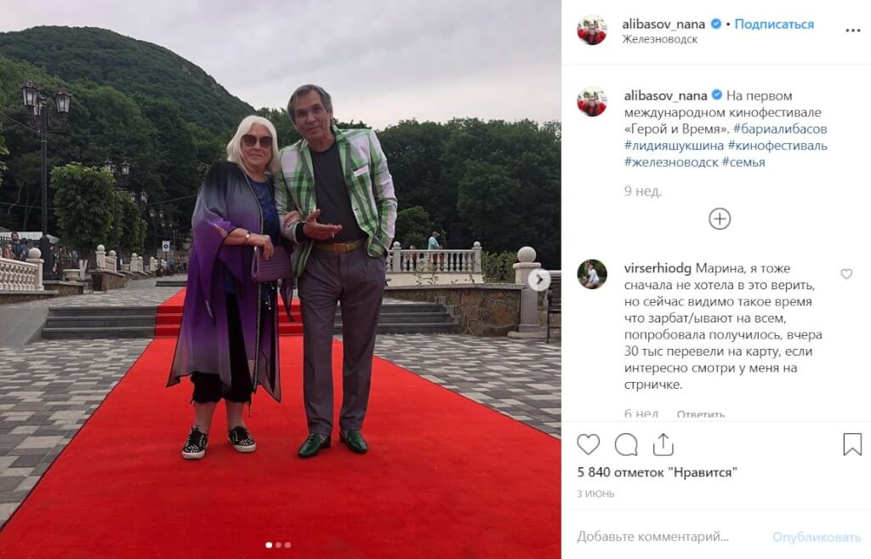Share the post via share icon
Image resolution: width=871 pixels, height=559 pixels.
click(x=663, y=444)
